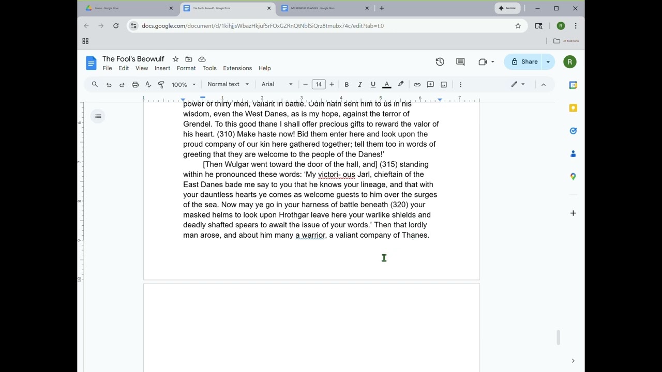
Task: Print the document
Action: 135,84
